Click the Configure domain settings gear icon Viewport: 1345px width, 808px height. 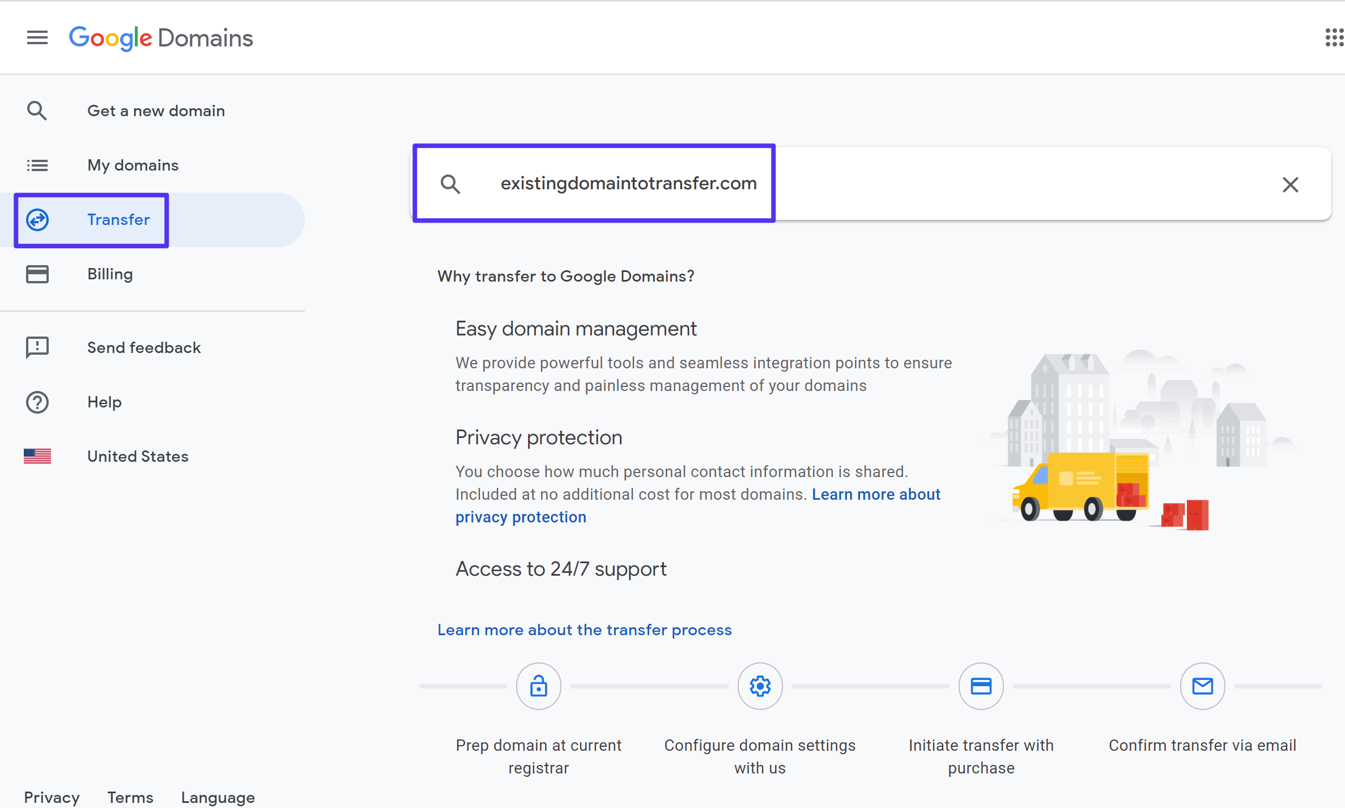click(x=760, y=686)
